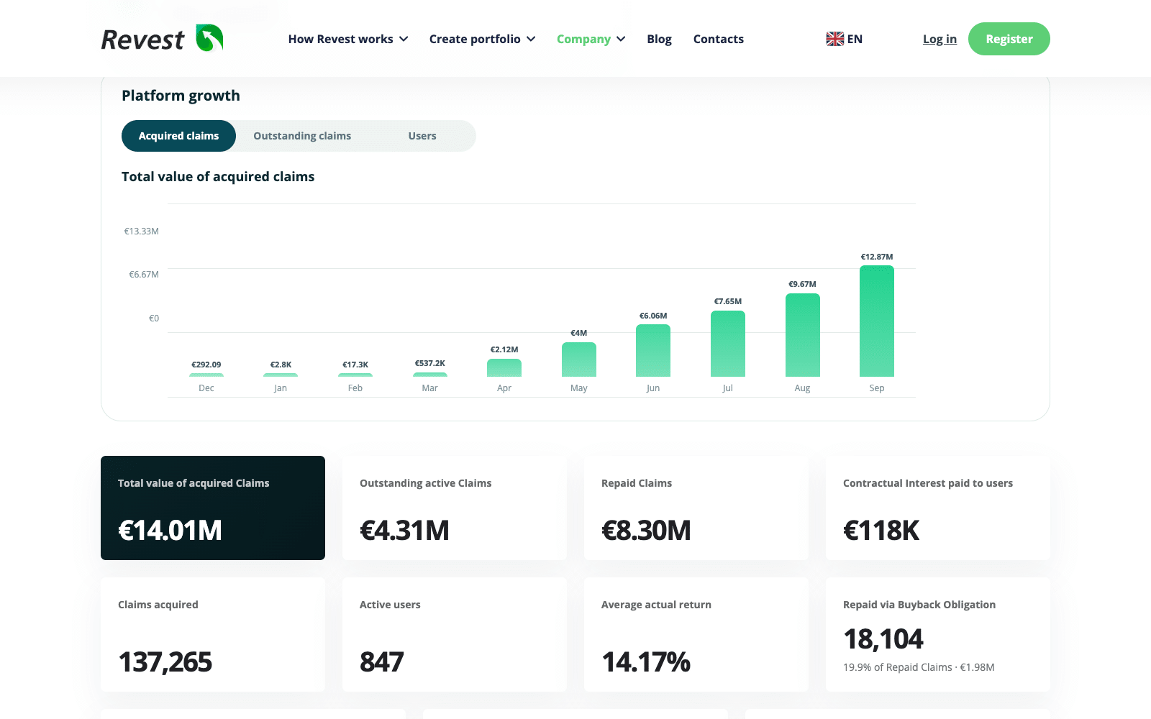The width and height of the screenshot is (1151, 719).
Task: Click the Register button
Action: (x=1009, y=39)
